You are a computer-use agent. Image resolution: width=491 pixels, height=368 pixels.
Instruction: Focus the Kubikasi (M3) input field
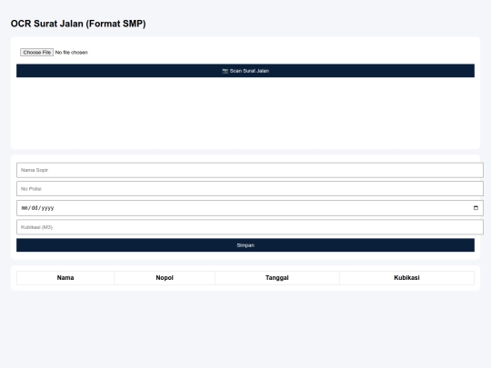(249, 227)
